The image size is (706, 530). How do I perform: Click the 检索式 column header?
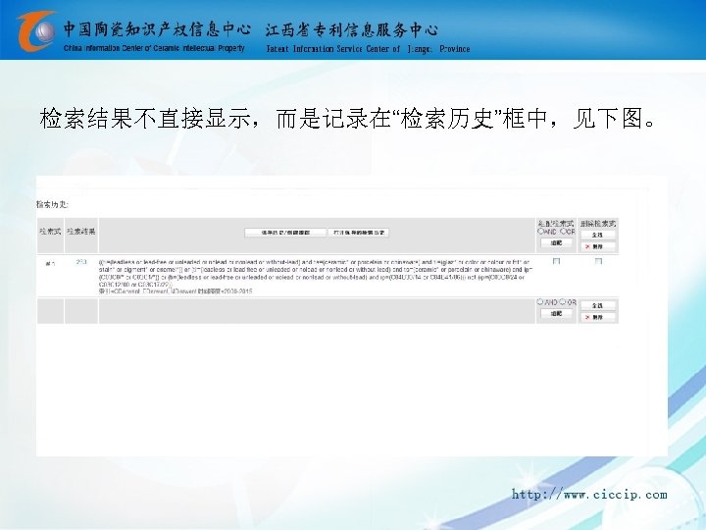[x=50, y=232]
